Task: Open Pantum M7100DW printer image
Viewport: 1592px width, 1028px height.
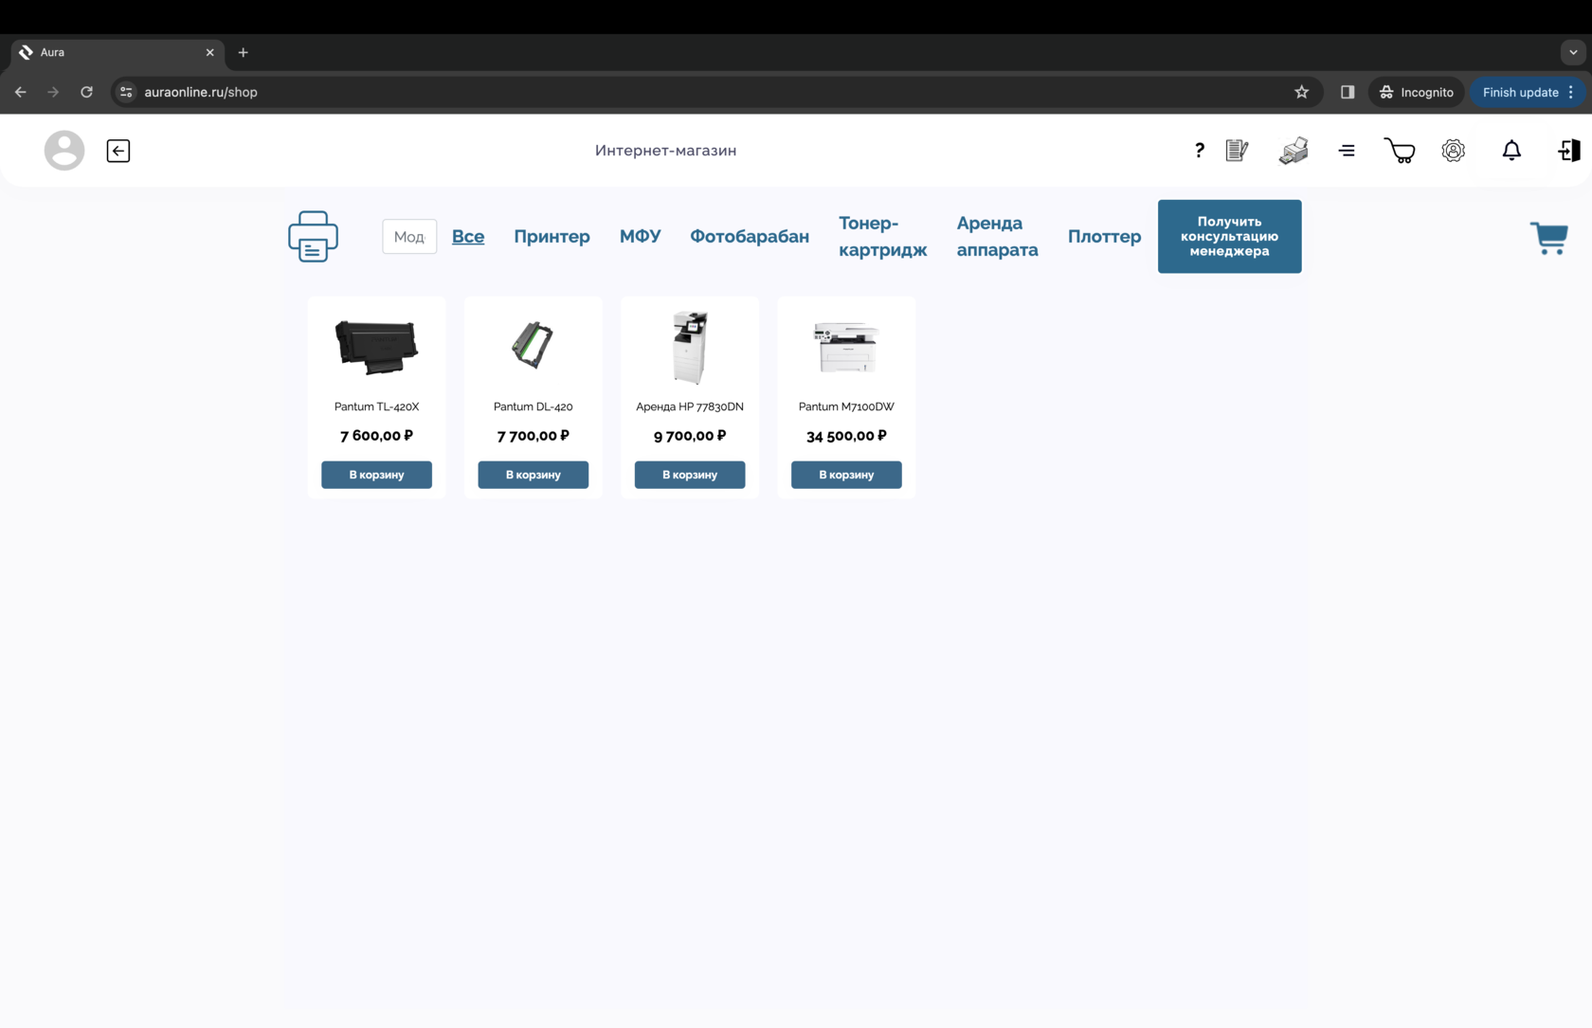Action: click(846, 347)
